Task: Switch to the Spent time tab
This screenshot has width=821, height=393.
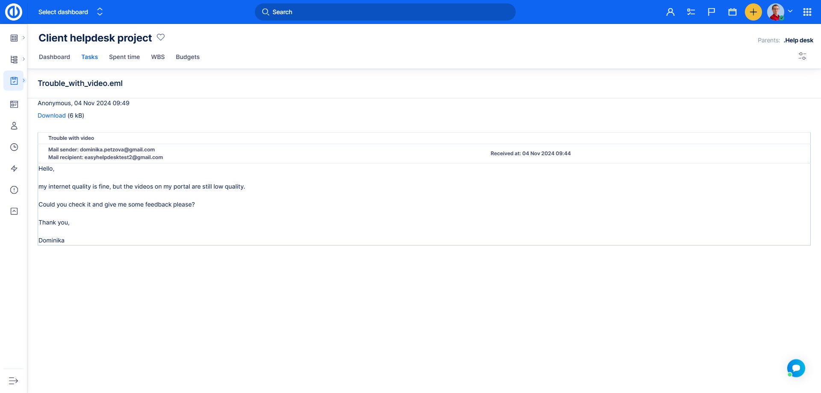Action: point(124,57)
